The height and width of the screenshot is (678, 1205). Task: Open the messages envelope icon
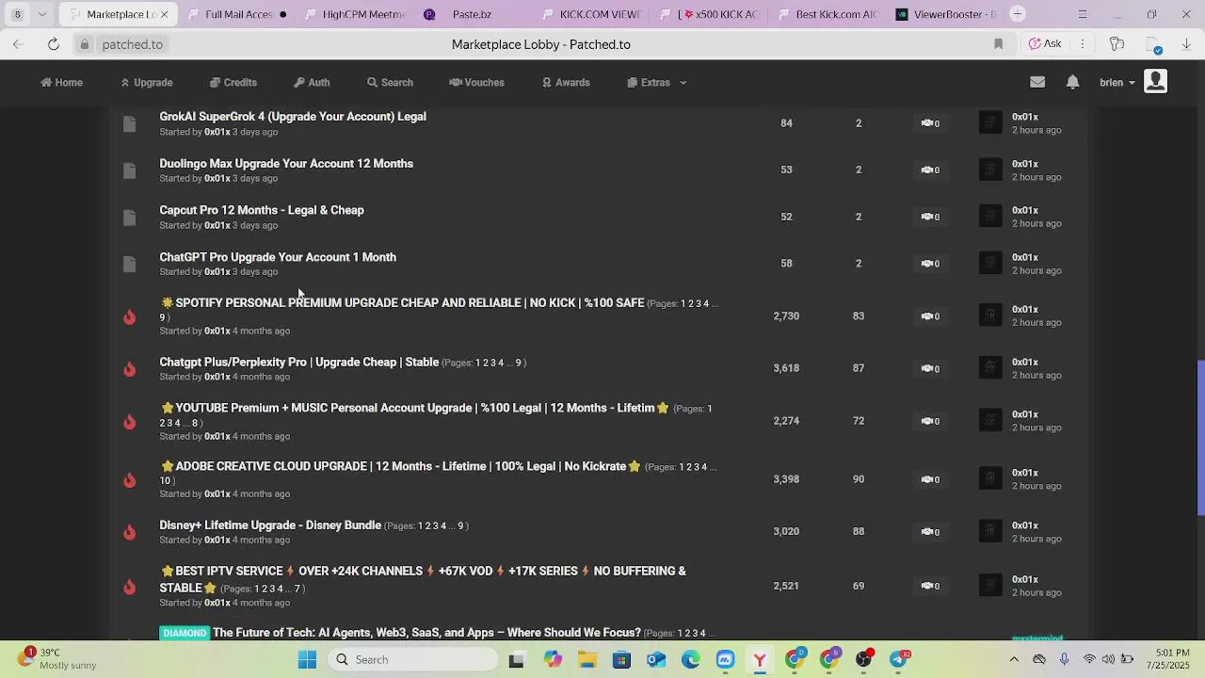tap(1037, 82)
